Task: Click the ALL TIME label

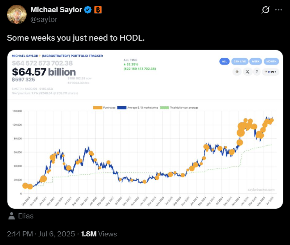Action: (x=130, y=60)
